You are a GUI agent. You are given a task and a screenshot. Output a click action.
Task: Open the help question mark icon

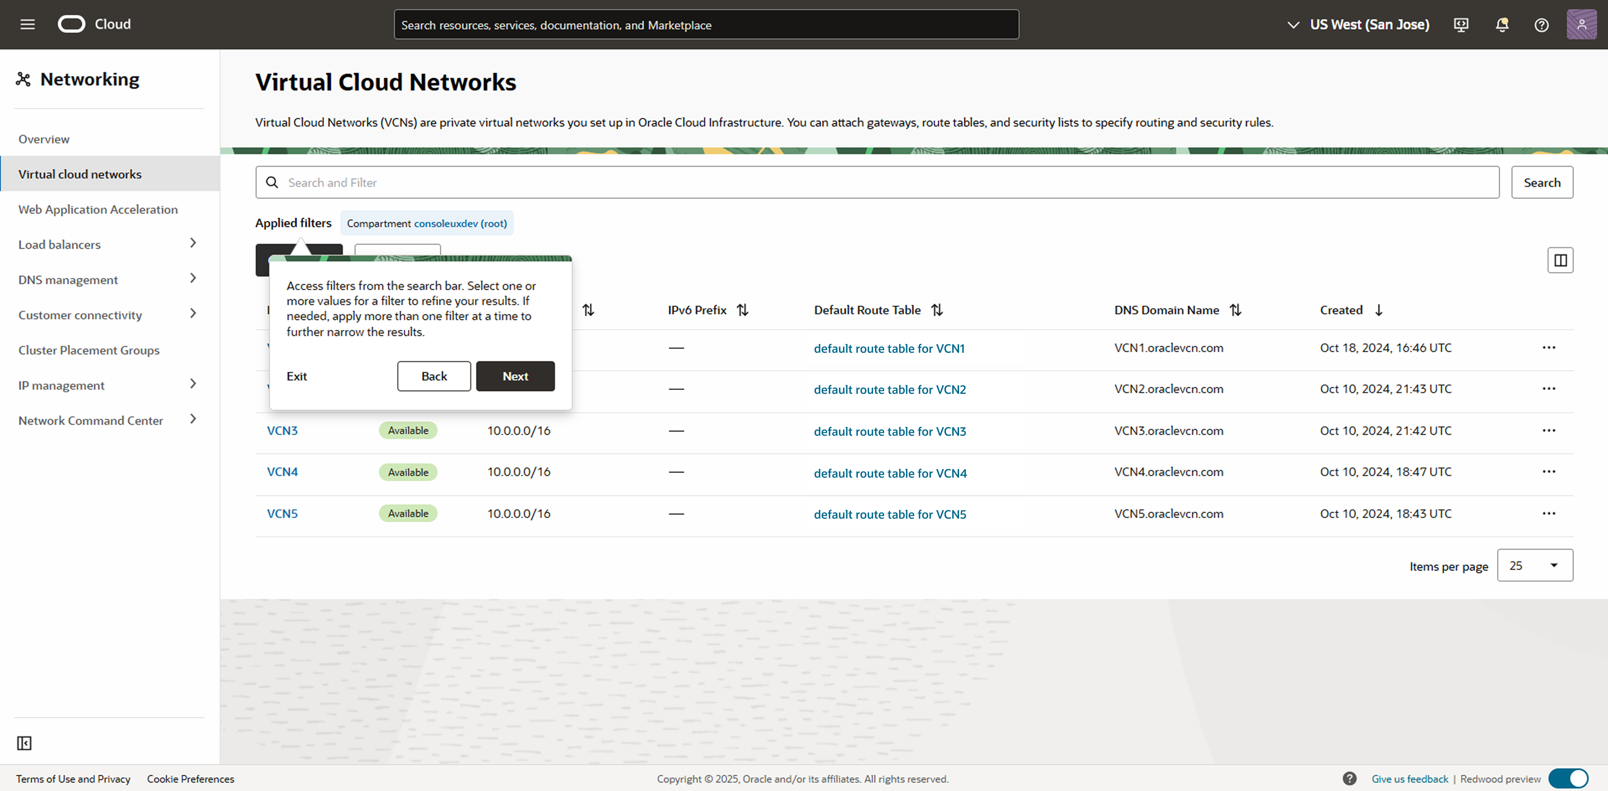pyautogui.click(x=1542, y=25)
